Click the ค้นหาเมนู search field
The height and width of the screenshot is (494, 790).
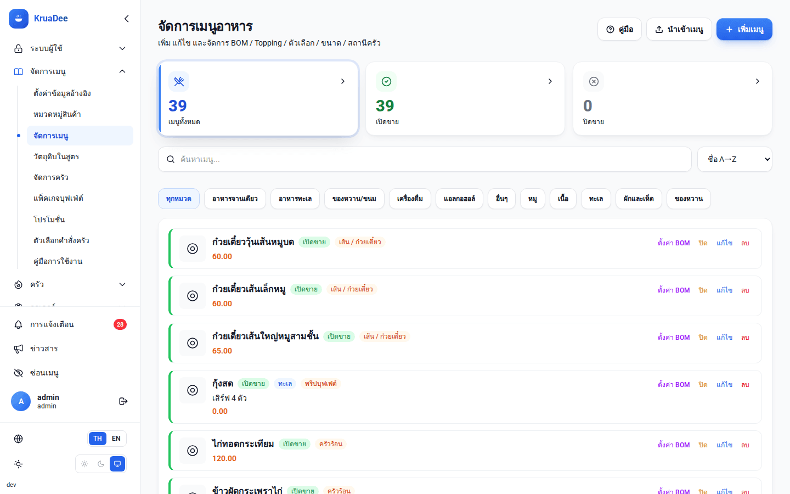(x=425, y=159)
